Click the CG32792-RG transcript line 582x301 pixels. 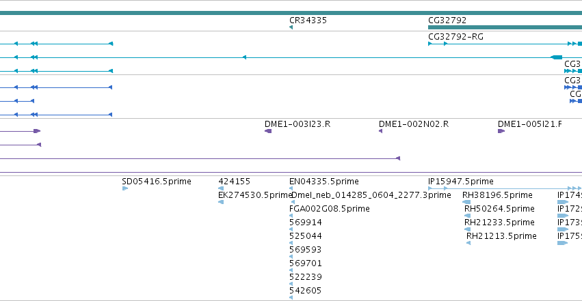pos(505,44)
